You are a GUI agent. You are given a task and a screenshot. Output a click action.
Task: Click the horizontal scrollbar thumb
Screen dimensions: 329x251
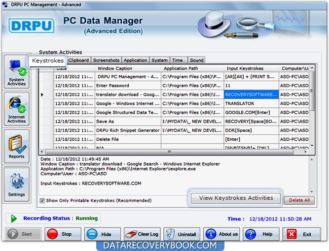169,152
